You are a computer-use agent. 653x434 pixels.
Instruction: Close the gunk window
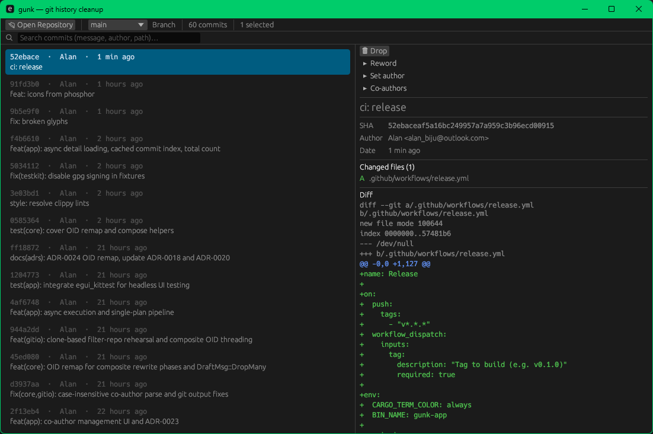click(638, 9)
